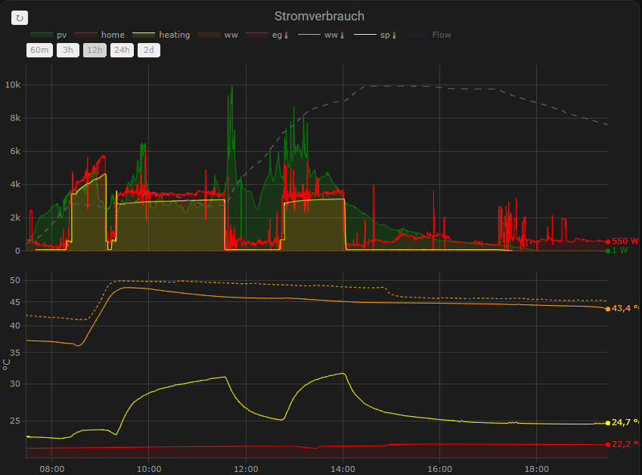Image resolution: width=642 pixels, height=475 pixels.
Task: Set time range to 60m
Action: pyautogui.click(x=39, y=51)
